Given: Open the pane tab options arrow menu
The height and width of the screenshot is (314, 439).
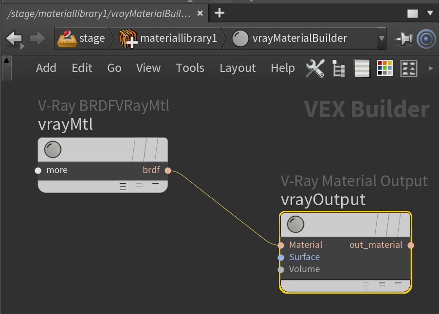Looking at the screenshot, I should click(x=430, y=13).
